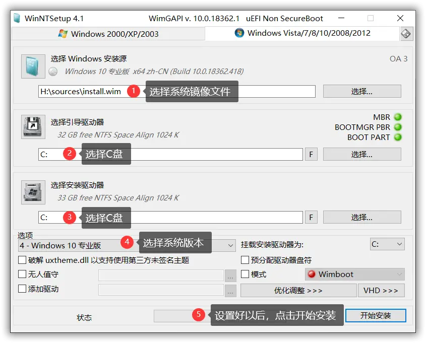Check the 添加驱动 option
The image size is (426, 343).
point(22,289)
